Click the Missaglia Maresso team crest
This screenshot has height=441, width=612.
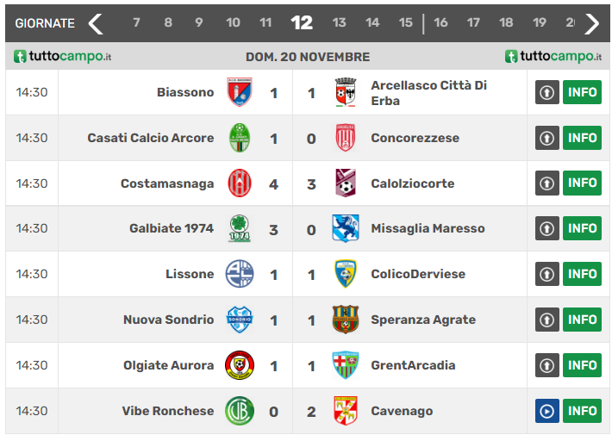tap(346, 228)
